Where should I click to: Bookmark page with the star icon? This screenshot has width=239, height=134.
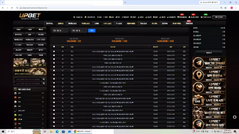(x=226, y=8)
